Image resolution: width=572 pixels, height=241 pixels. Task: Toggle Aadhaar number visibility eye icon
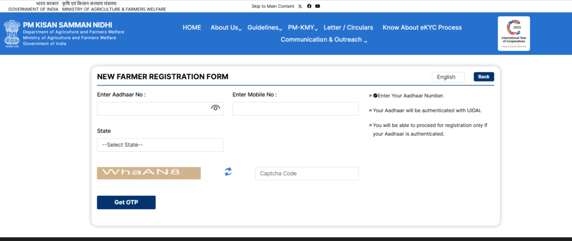[216, 108]
